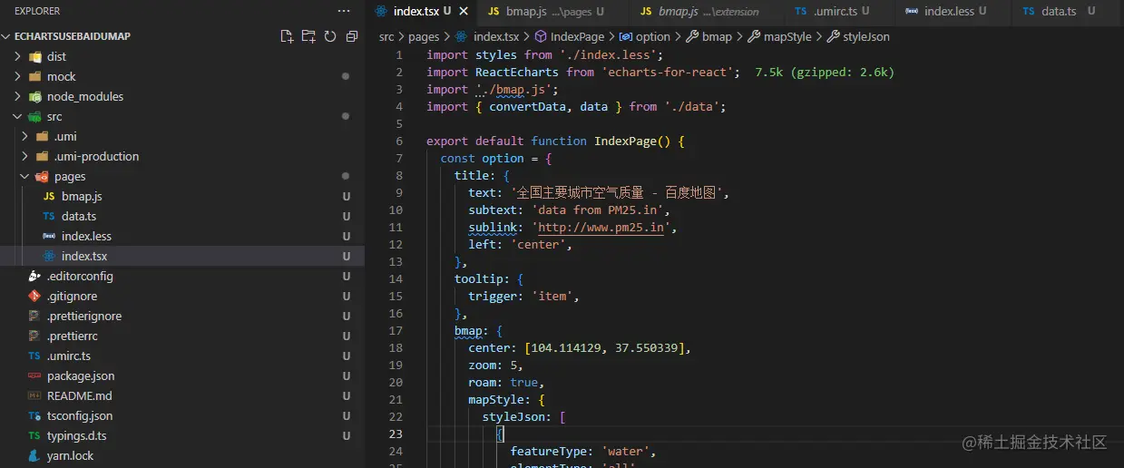Switch to the .umirc.ts tab
The width and height of the screenshot is (1124, 468).
(x=839, y=11)
